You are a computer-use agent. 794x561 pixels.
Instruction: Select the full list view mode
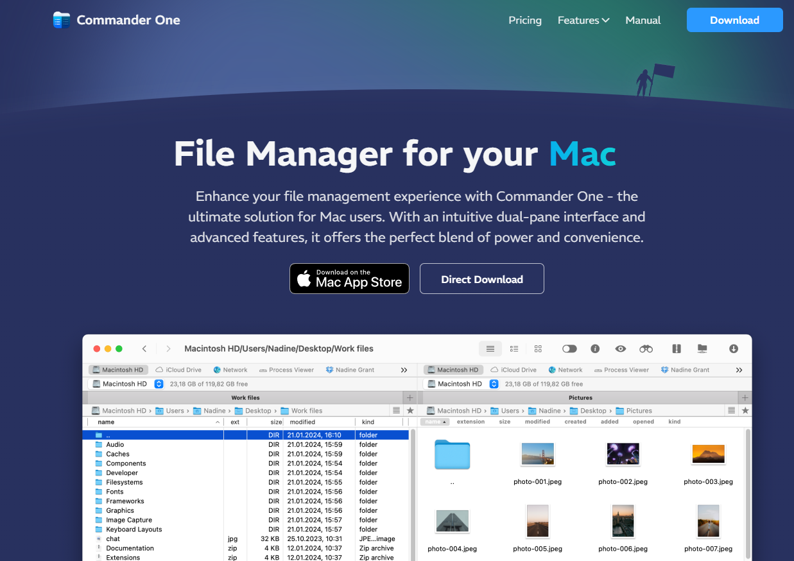(490, 349)
